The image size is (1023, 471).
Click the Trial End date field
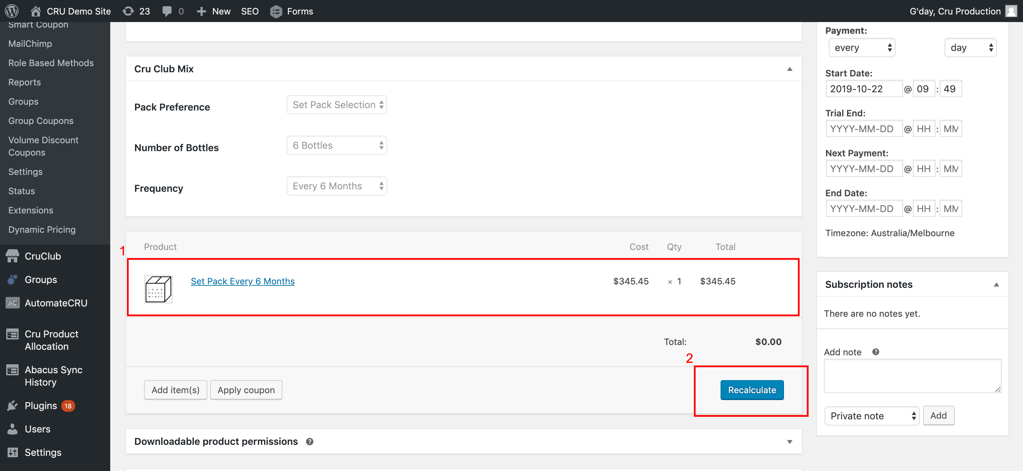click(864, 128)
